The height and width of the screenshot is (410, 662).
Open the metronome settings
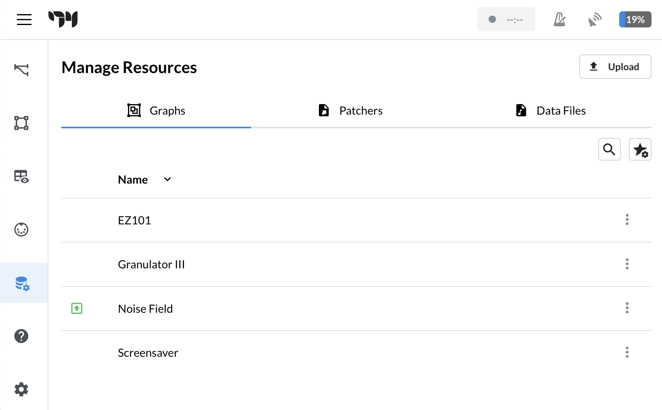559,19
